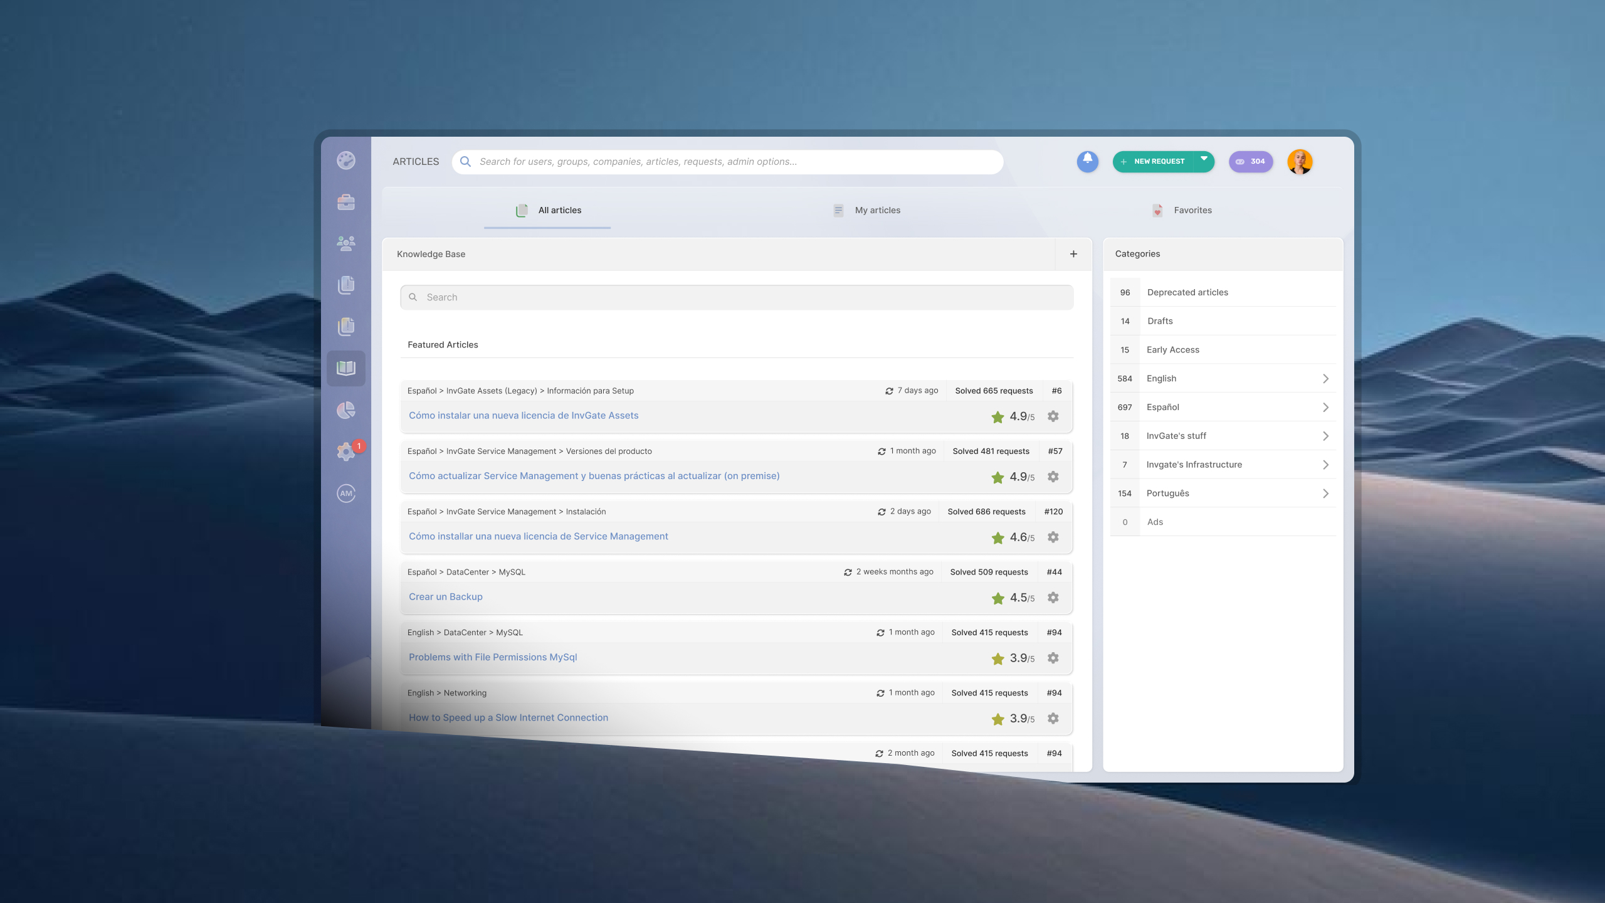Open article 'How to Speed up a Slow Internet Connection'
Image resolution: width=1605 pixels, height=903 pixels.
[x=508, y=717]
